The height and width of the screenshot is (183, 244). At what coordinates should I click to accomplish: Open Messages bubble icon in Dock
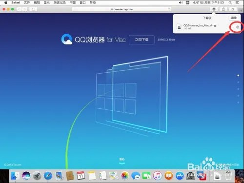coord(136,176)
